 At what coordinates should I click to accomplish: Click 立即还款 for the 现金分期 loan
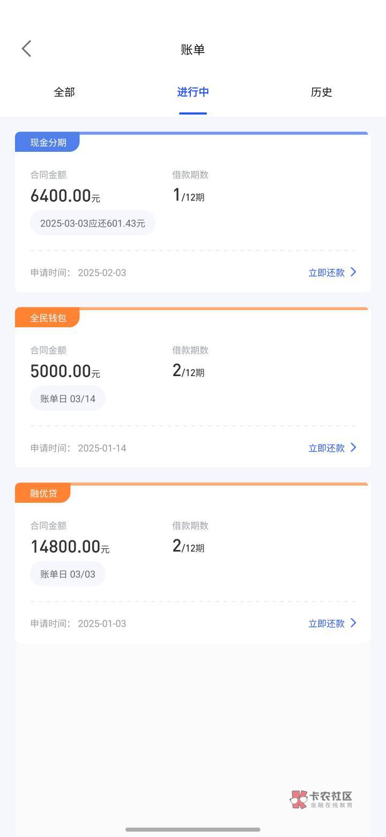point(326,273)
